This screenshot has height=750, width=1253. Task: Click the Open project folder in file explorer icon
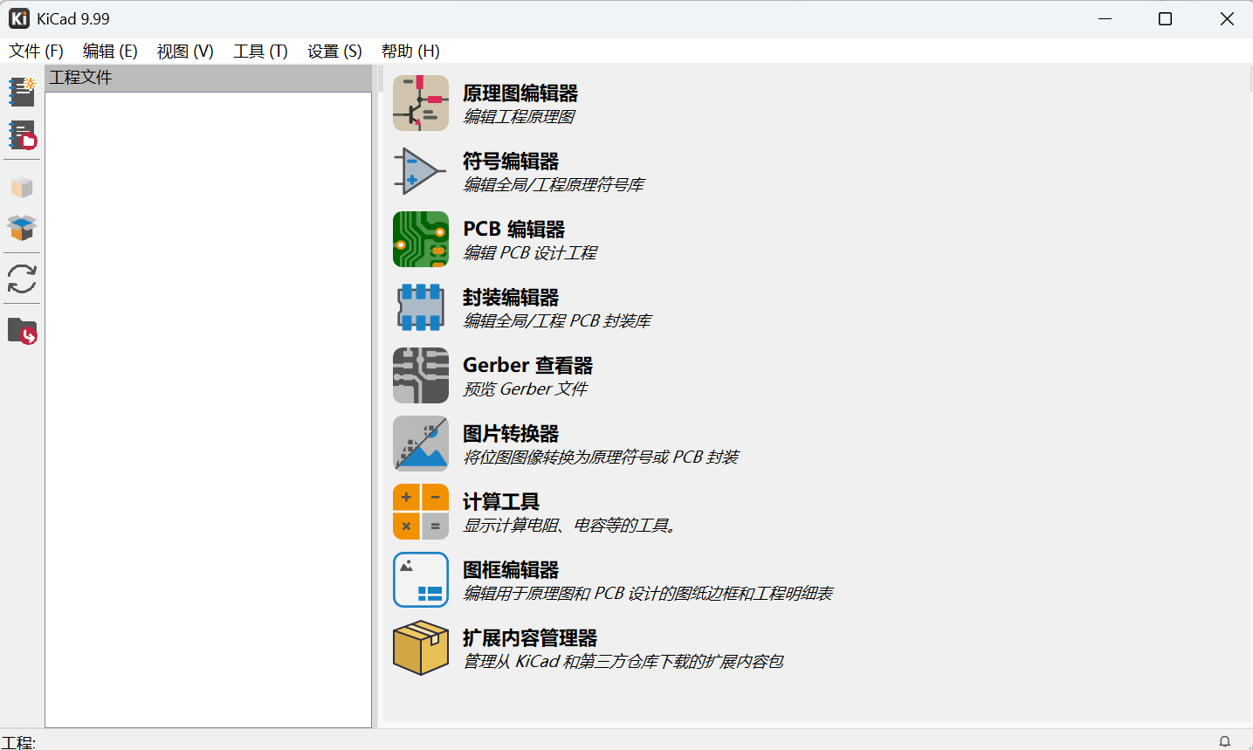pos(22,331)
